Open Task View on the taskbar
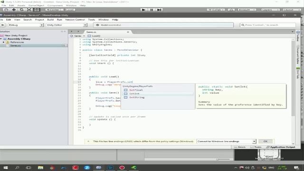 tap(28, 168)
